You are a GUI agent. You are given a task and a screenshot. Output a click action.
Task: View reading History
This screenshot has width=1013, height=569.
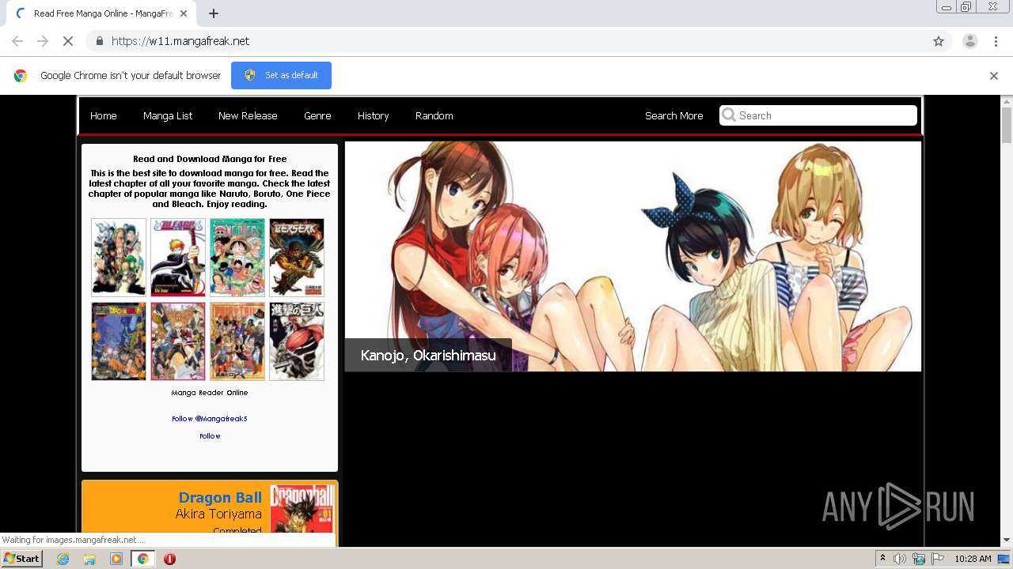click(x=373, y=115)
